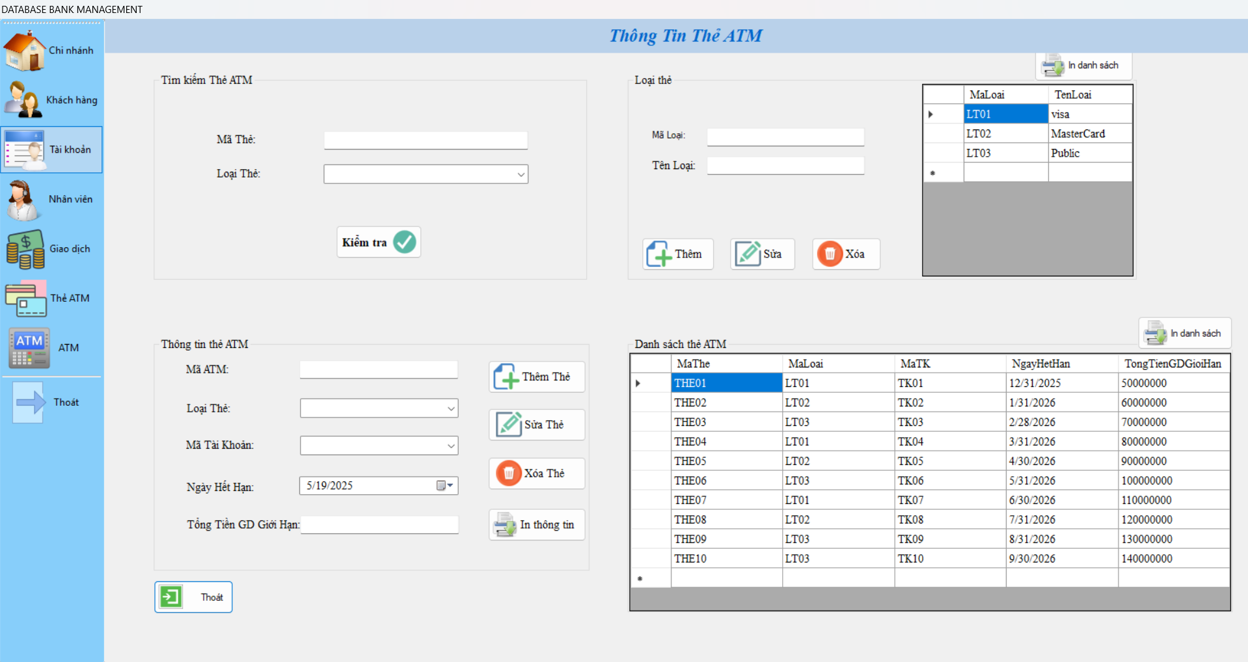Click the Kiểm tra check button
Image resolution: width=1248 pixels, height=662 pixels.
(378, 243)
